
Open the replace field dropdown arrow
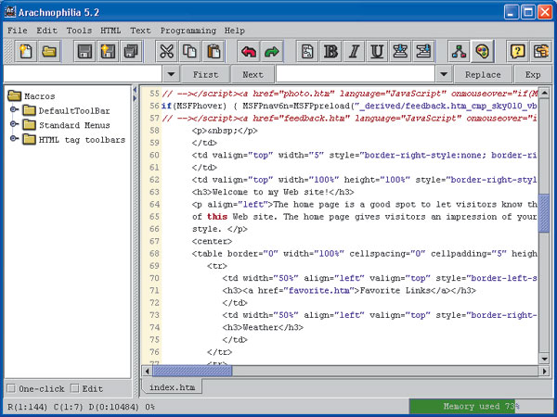click(x=444, y=74)
